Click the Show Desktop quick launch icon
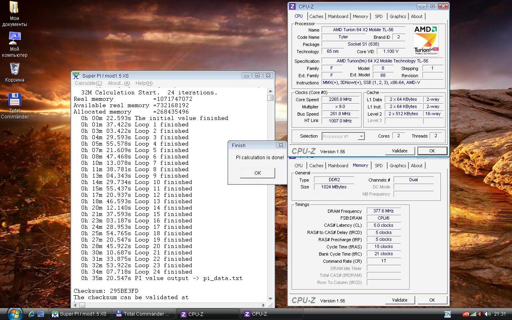Viewport: 512px width, 320px height. coord(40,314)
